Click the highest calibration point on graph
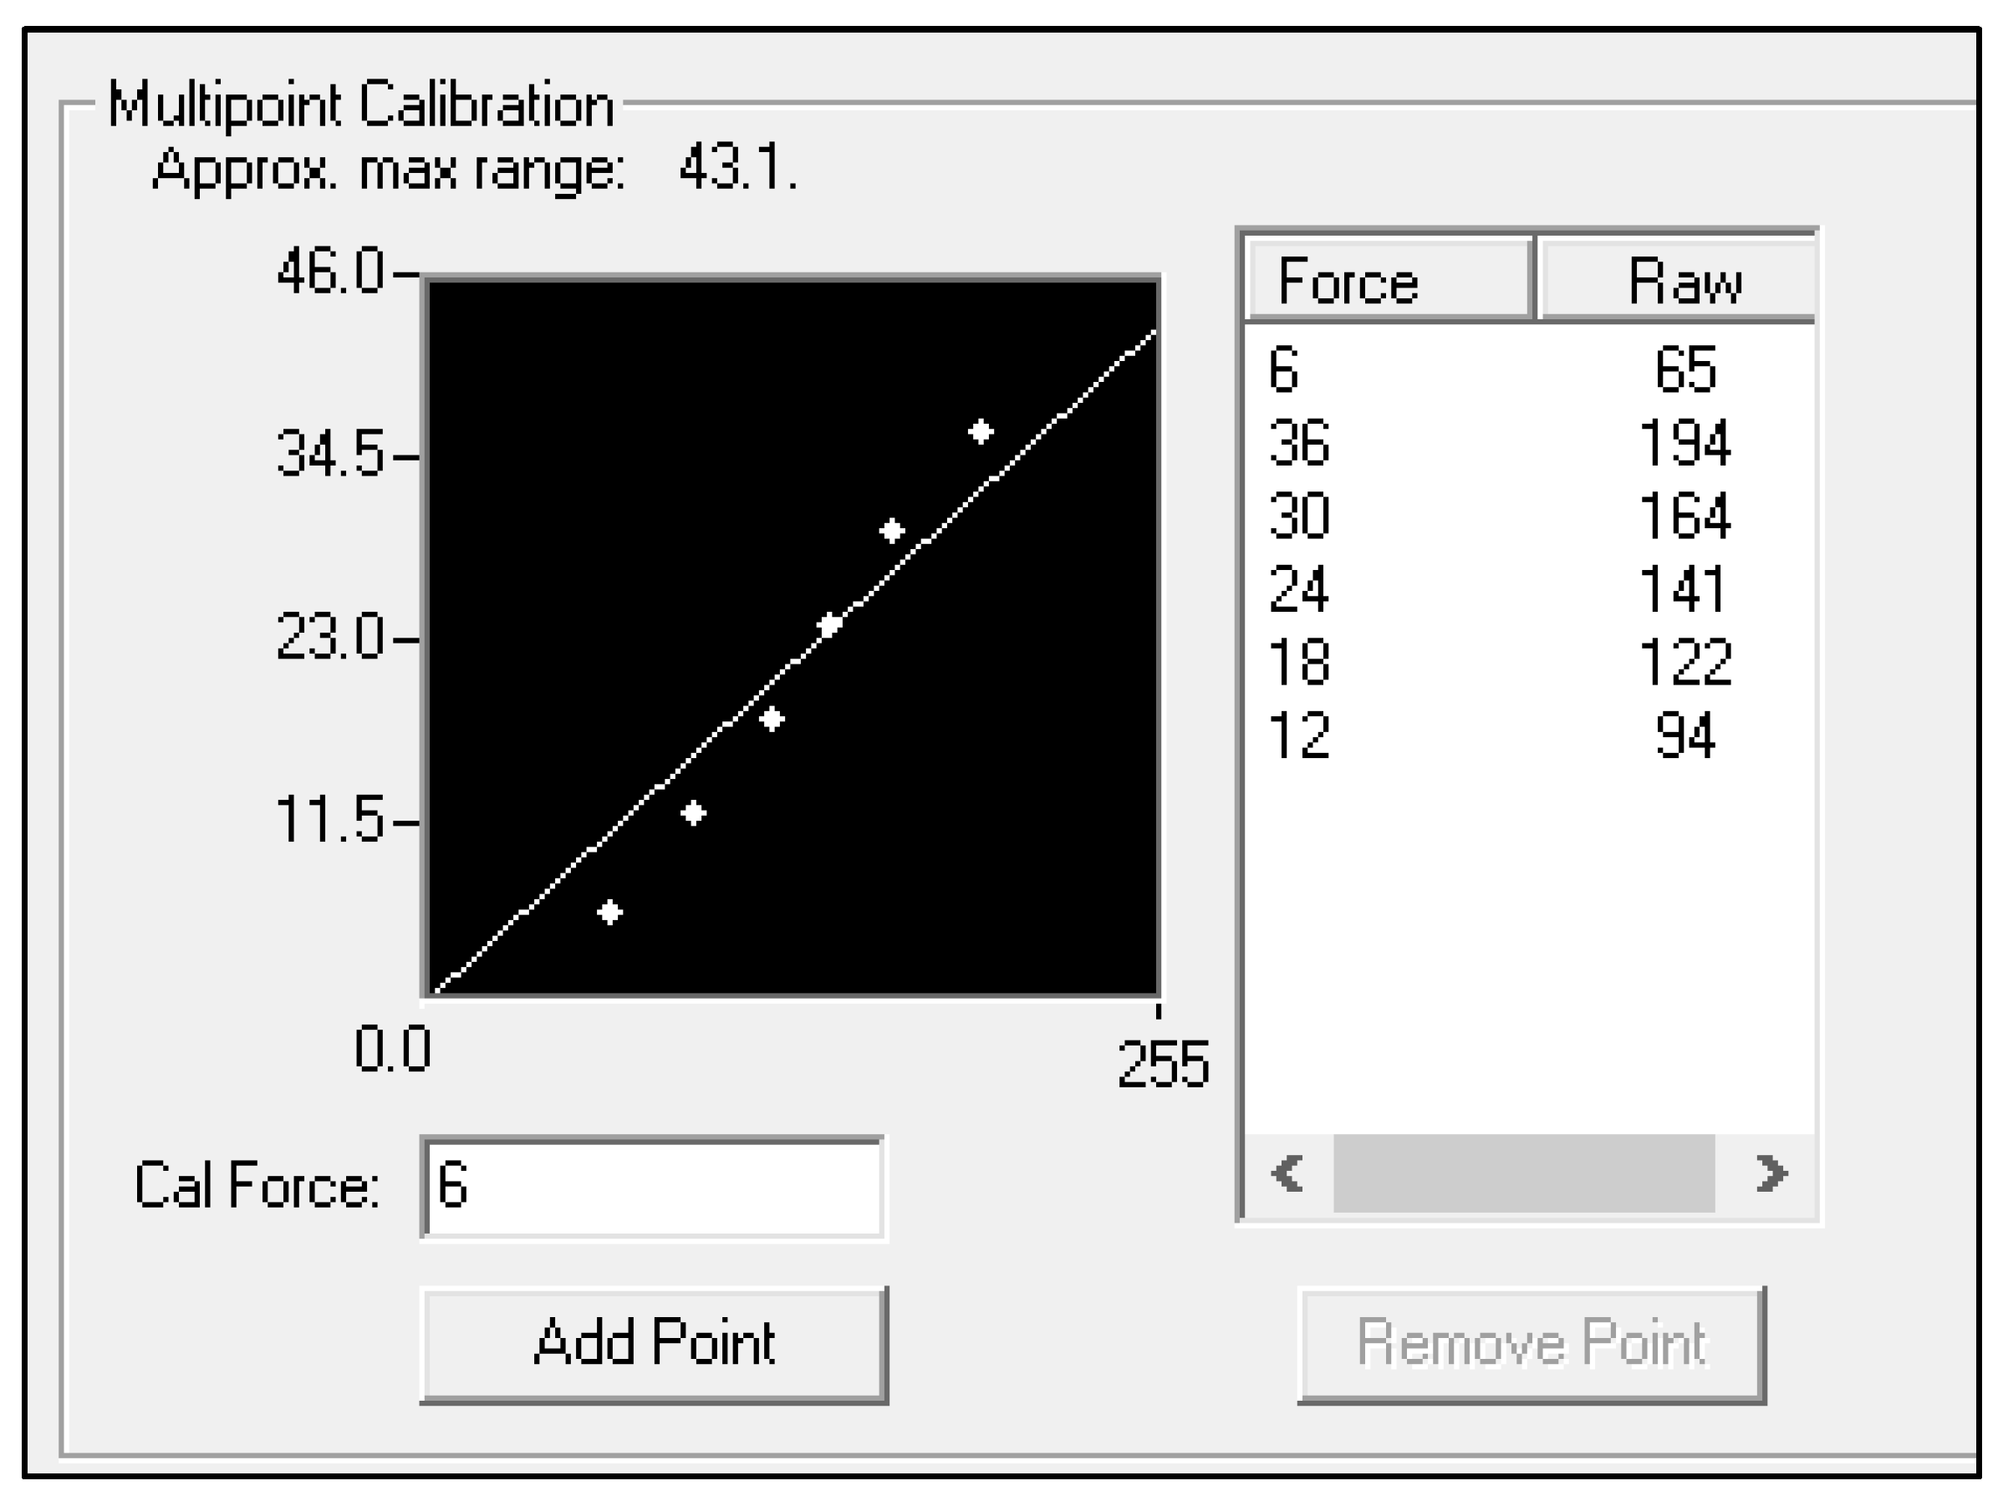 [981, 432]
